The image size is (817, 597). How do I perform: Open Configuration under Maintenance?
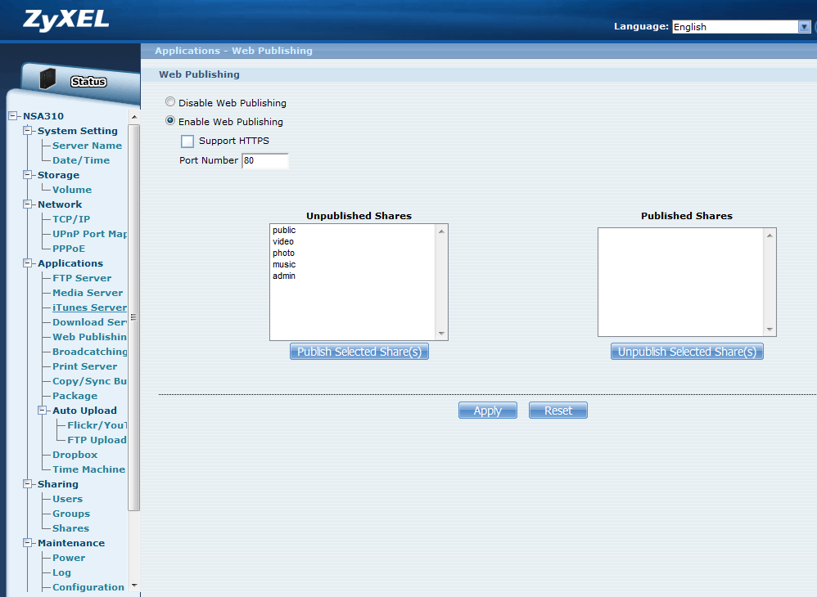tap(88, 587)
